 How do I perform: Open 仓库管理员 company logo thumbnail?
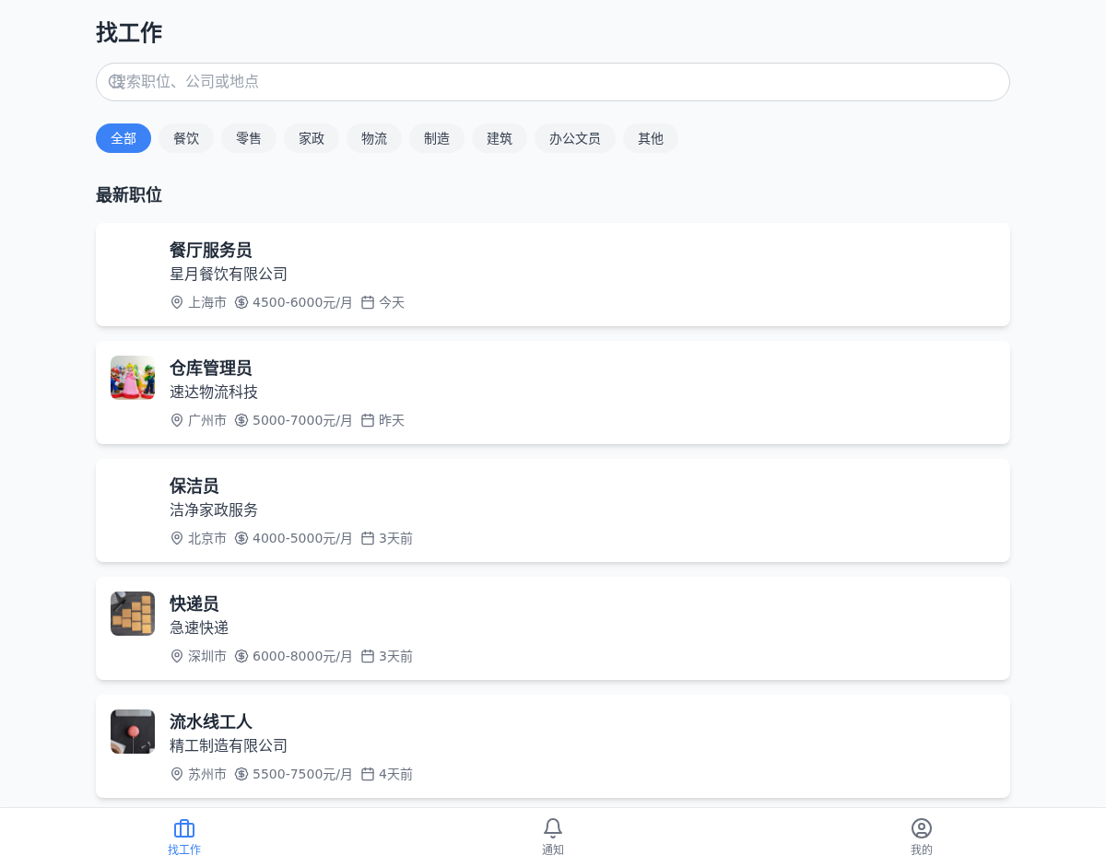[133, 378]
